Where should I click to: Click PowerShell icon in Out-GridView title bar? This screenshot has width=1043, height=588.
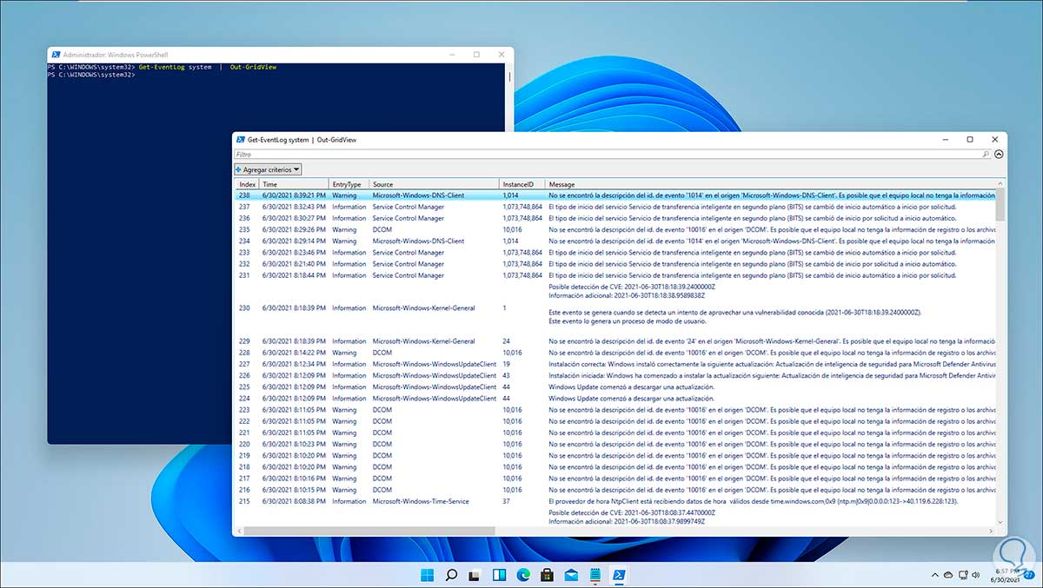coord(241,139)
